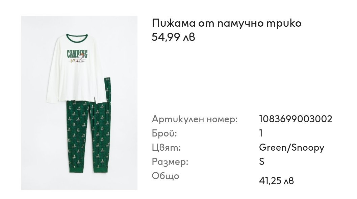Select article number 1083699003002

(x=296, y=119)
